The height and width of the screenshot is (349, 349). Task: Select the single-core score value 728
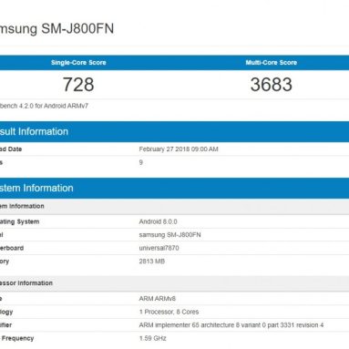click(x=78, y=85)
